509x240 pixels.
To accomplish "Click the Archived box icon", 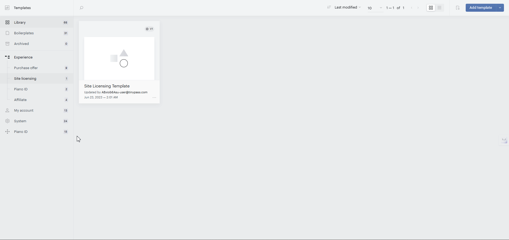I will [x=7, y=44].
